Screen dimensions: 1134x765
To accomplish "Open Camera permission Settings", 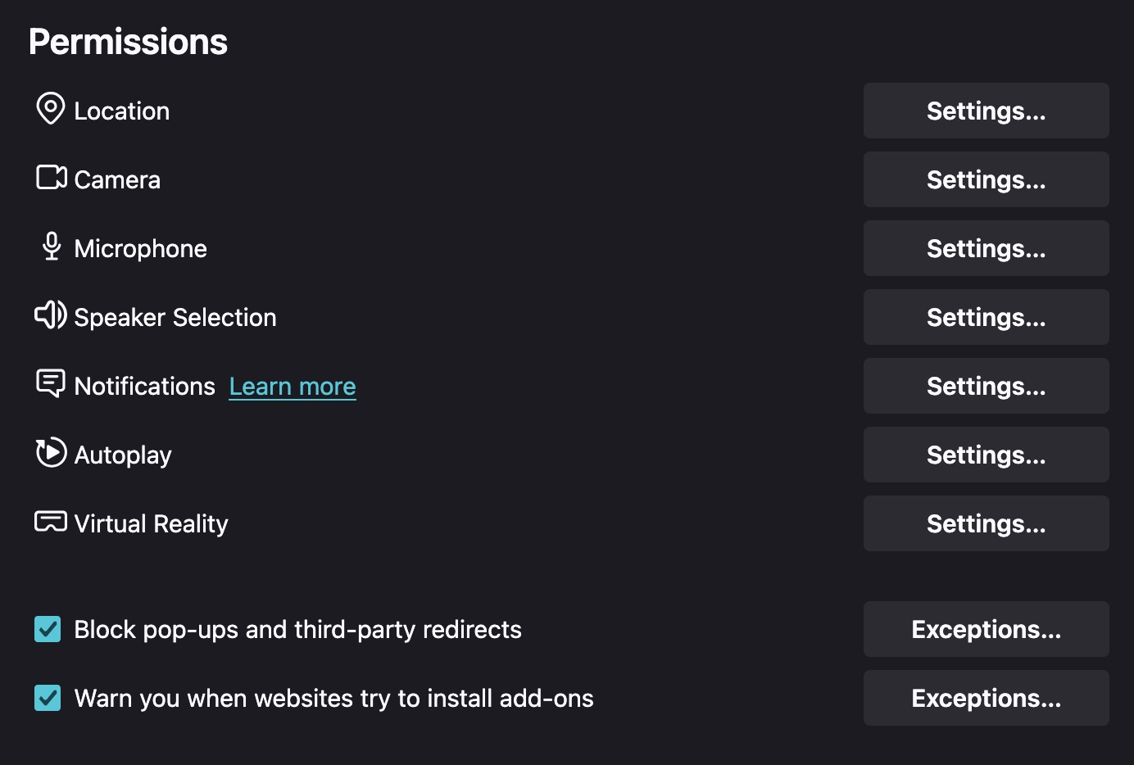I will point(986,179).
